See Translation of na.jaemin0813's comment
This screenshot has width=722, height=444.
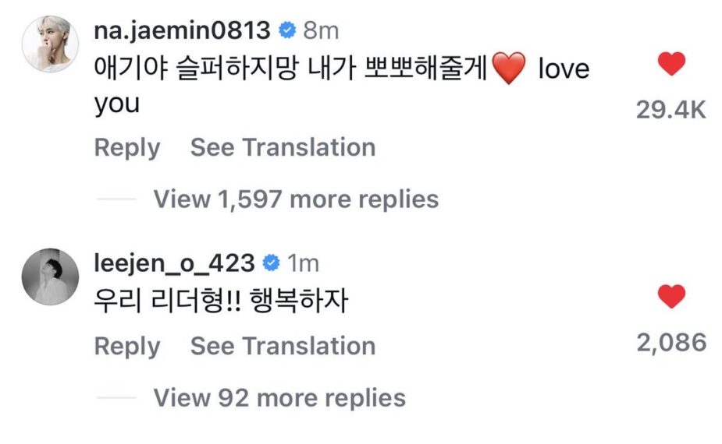(x=283, y=147)
